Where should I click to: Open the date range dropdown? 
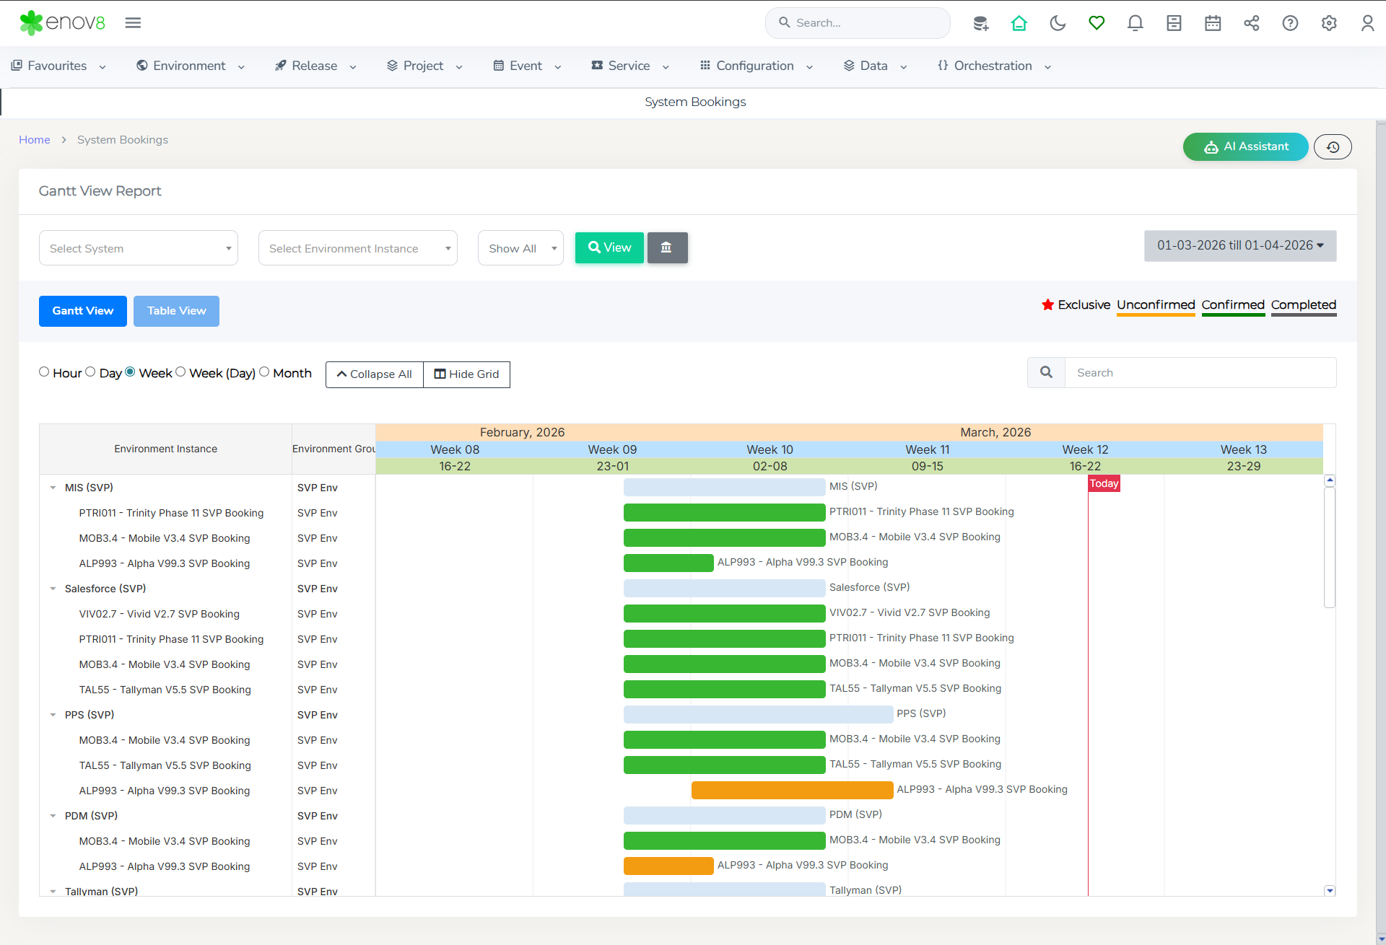pos(1239,246)
